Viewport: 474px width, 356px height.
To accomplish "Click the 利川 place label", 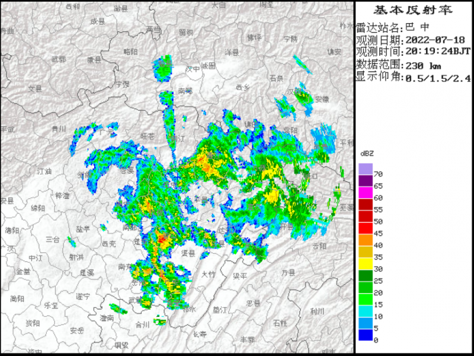I will tap(318, 311).
